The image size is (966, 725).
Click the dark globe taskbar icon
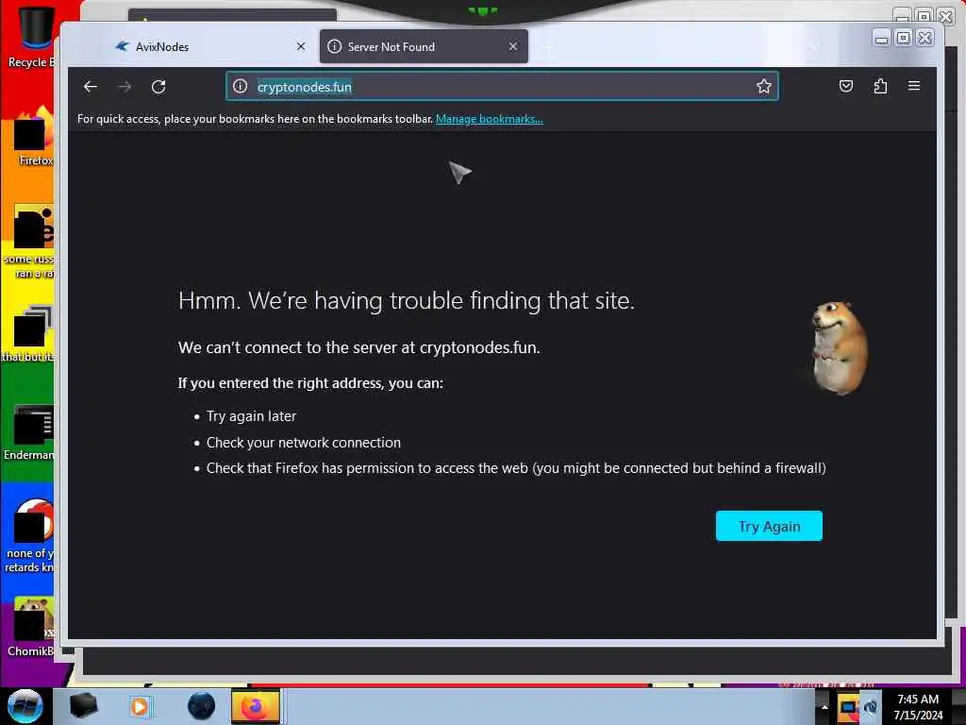point(202,706)
